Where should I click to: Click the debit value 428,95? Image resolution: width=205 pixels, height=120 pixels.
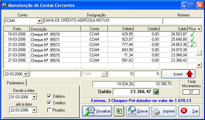pos(127,34)
